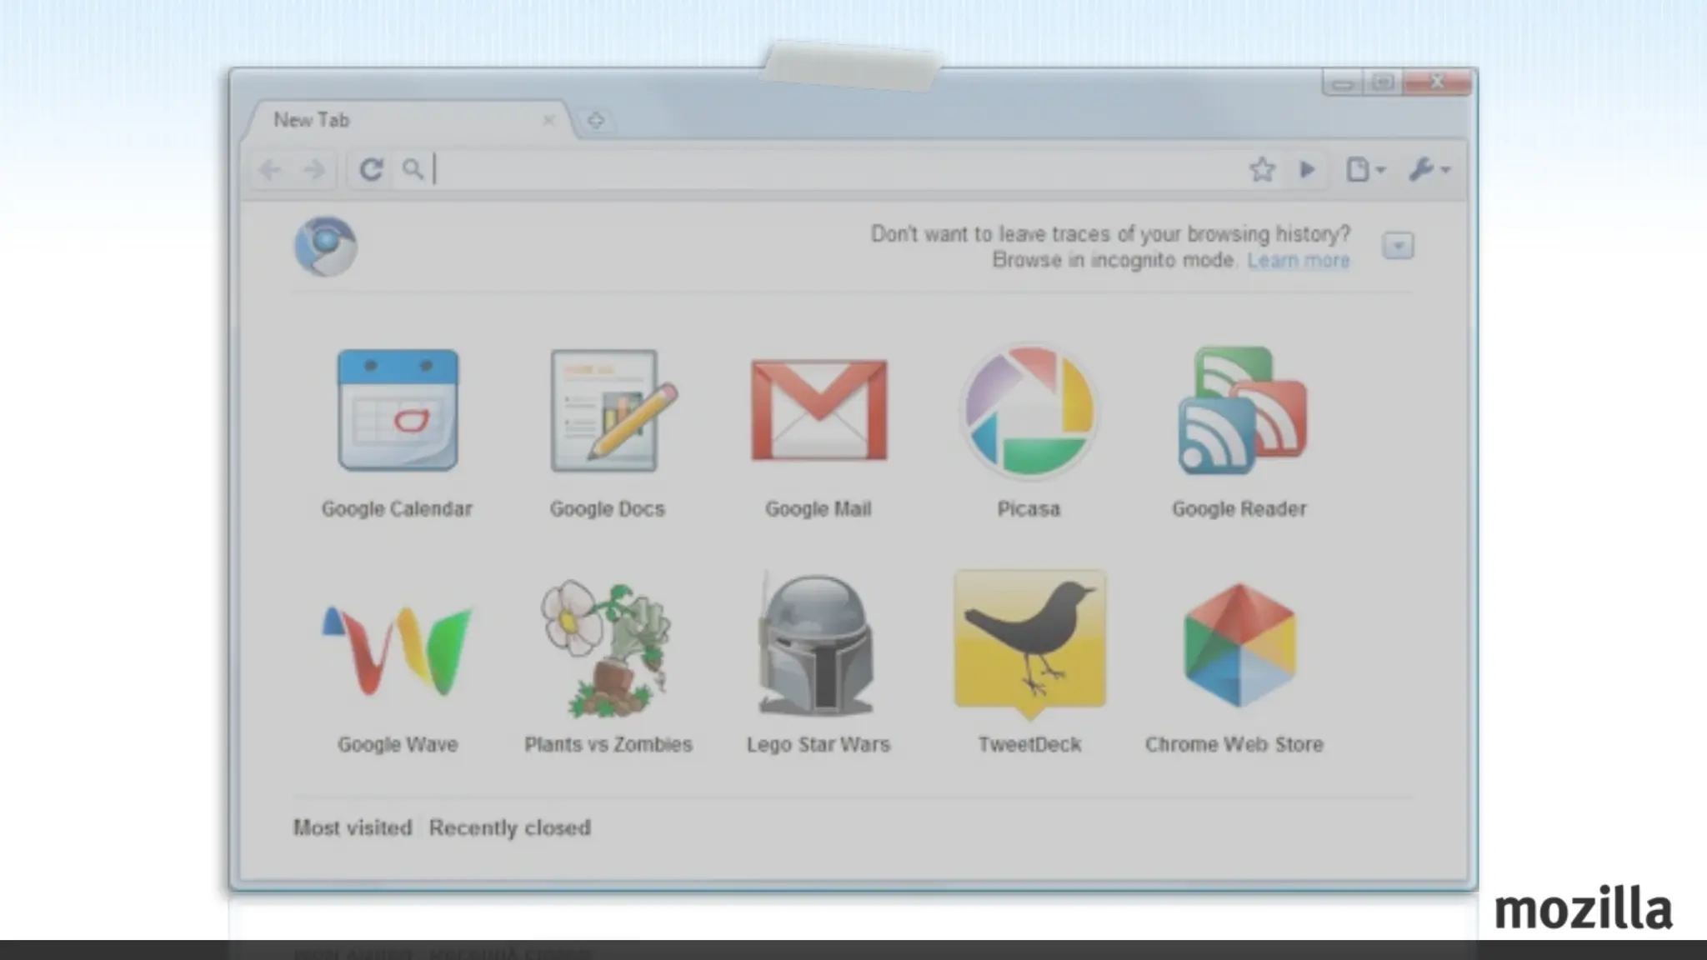This screenshot has height=960, width=1707.
Task: Expand the incognito tip dropdown arrow
Action: (1398, 246)
